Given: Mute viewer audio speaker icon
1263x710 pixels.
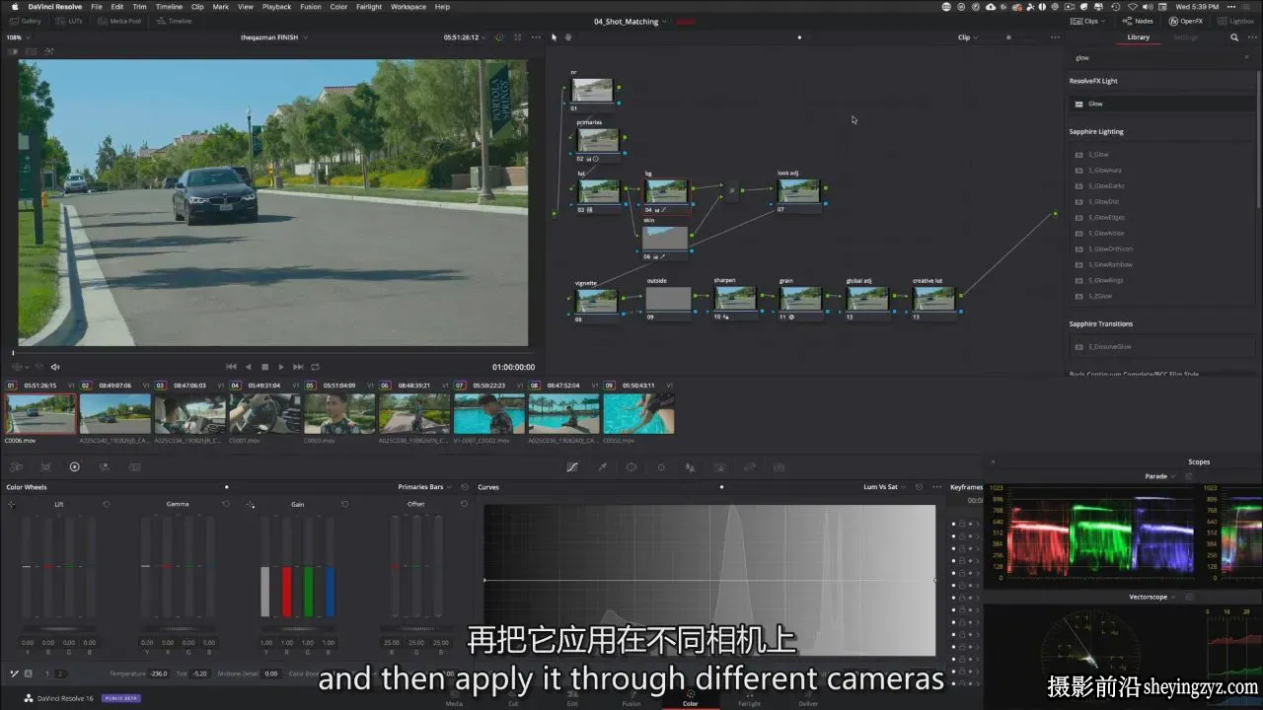Looking at the screenshot, I should tap(55, 367).
